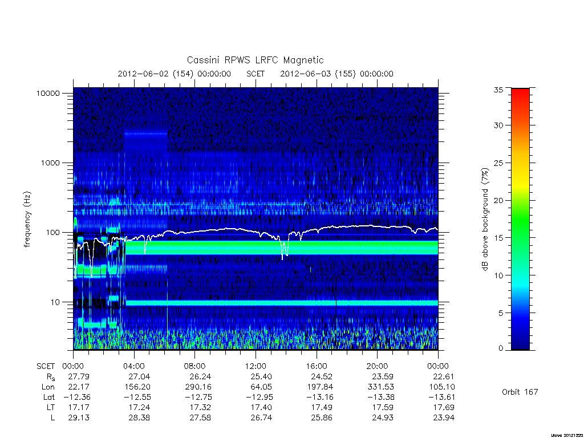584x438 pixels.
Task: Click the L value 24.93
Action: click(x=383, y=418)
